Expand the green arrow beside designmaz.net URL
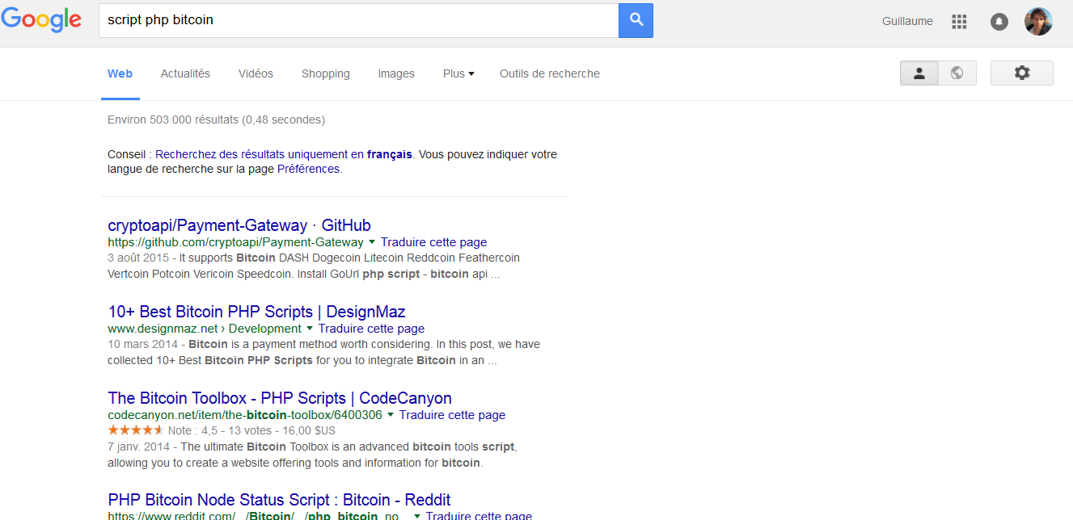 click(310, 329)
